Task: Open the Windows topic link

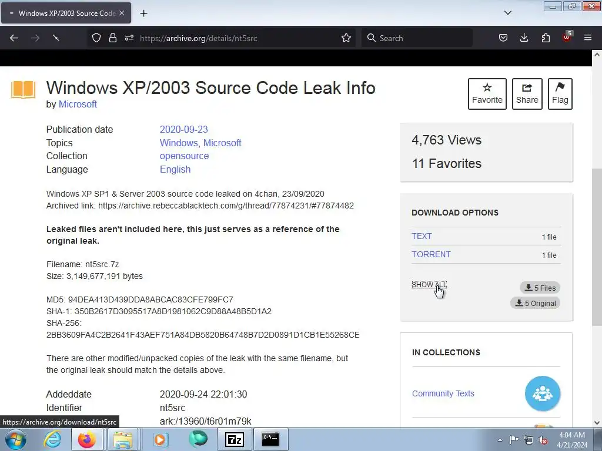Action: (179, 143)
